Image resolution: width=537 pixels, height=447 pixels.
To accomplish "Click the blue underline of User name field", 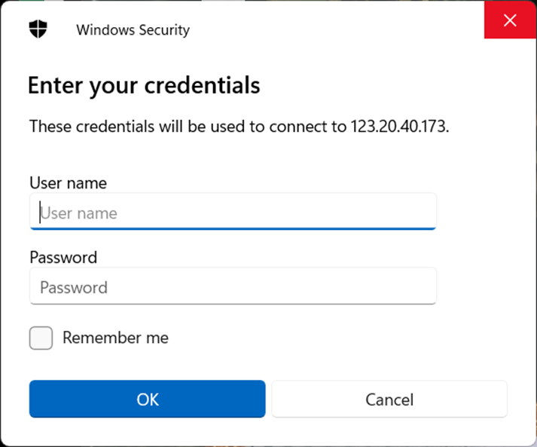I will (233, 228).
